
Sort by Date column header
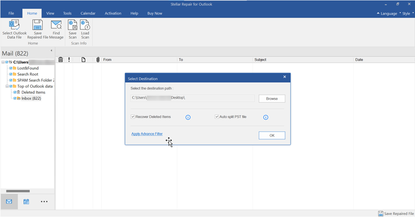384,60
